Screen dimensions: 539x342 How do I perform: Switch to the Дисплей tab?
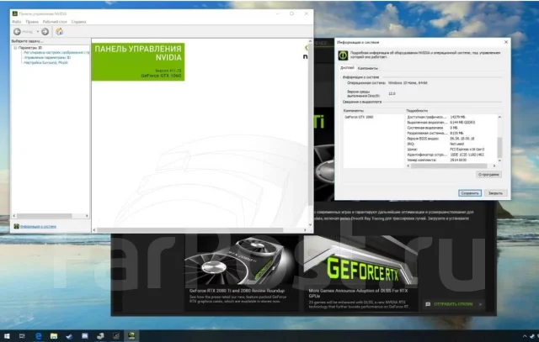[x=347, y=68]
